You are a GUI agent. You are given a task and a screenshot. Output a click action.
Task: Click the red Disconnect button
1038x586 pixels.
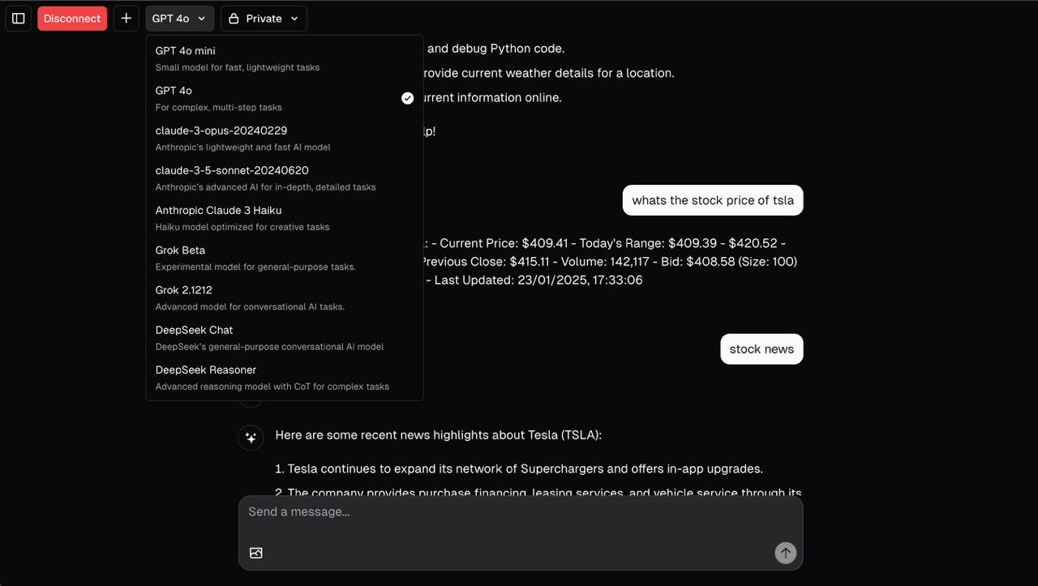click(x=72, y=19)
